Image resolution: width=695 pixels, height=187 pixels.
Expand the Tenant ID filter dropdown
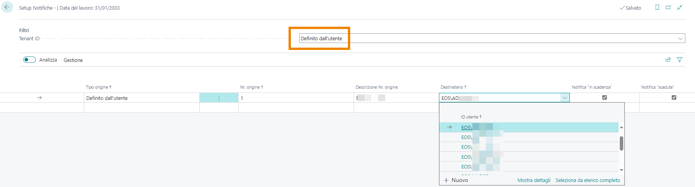click(680, 38)
